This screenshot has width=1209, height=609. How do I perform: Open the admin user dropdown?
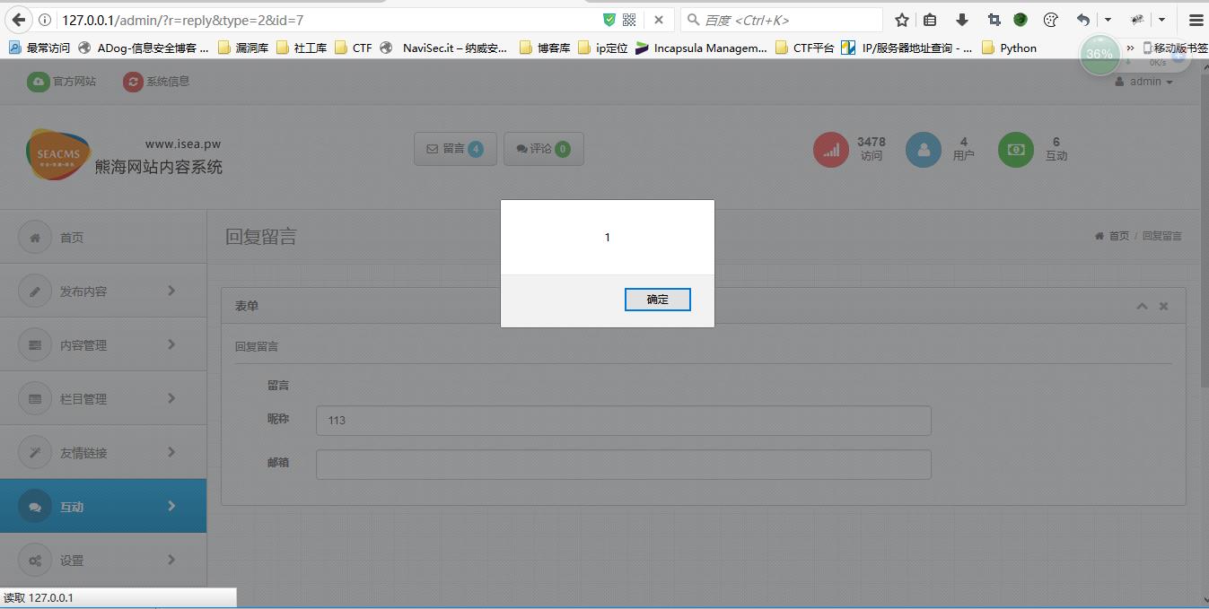coord(1143,82)
